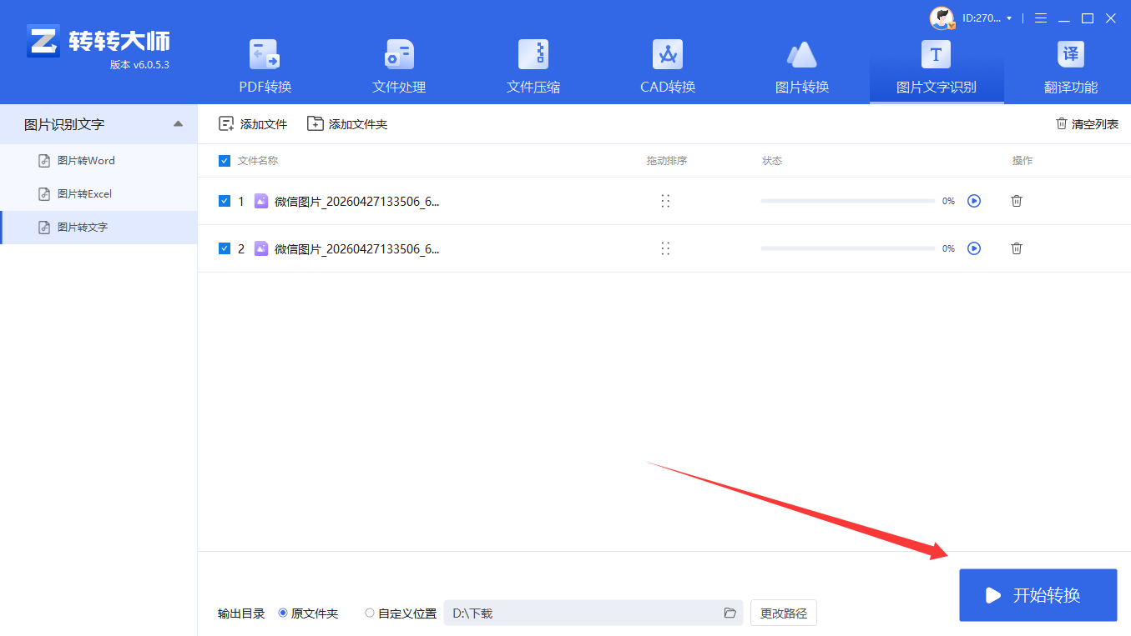
Task: Open the 翻译功能 tab icon
Action: tap(1071, 54)
